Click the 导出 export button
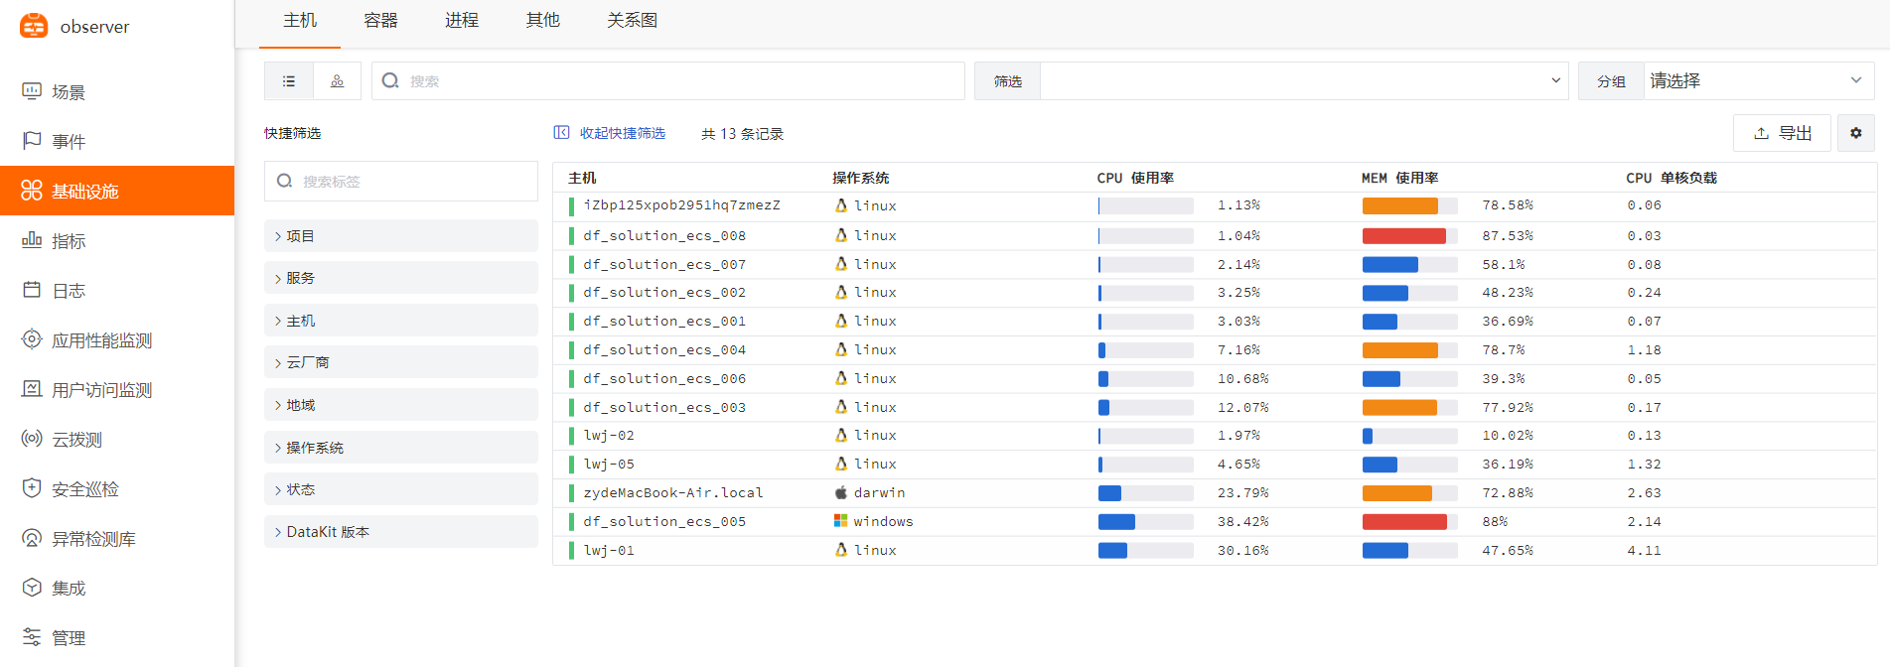The height and width of the screenshot is (667, 1890). [x=1782, y=133]
